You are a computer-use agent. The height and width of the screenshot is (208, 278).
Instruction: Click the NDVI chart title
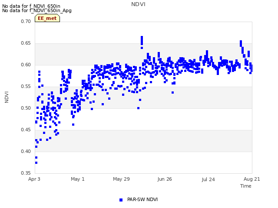[138, 4]
